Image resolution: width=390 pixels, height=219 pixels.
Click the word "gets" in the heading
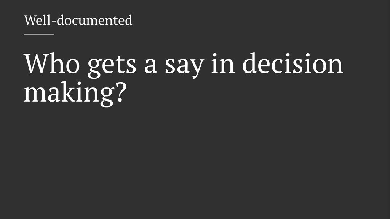[x=112, y=65]
